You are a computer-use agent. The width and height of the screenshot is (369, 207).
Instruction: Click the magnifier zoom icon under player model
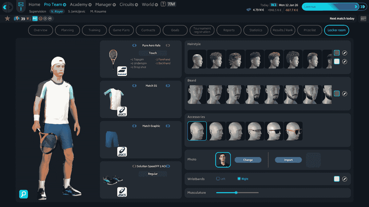(x=24, y=194)
